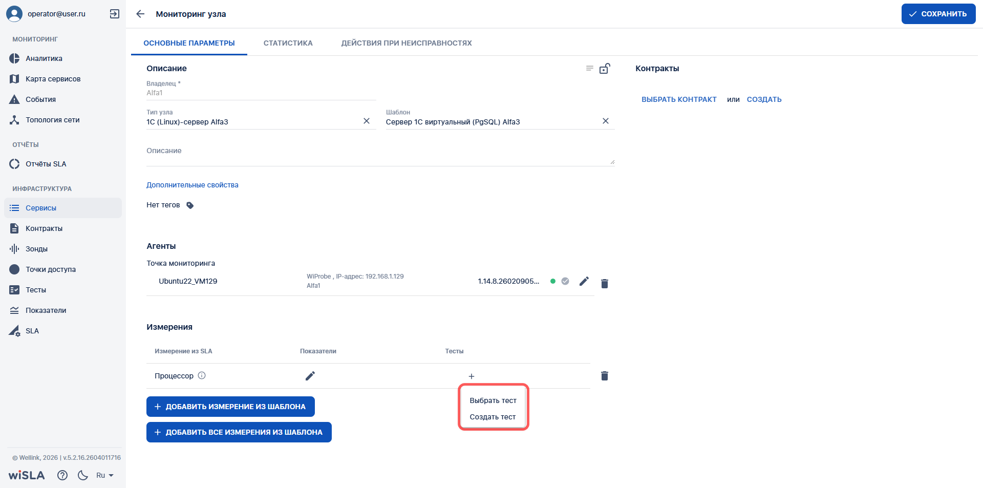This screenshot has width=983, height=488.
Task: Open Карта сервисов in the sidebar
Action: tap(63, 79)
